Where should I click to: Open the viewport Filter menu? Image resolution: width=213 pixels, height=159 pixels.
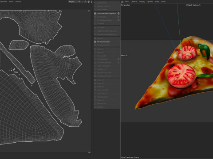click(157, 2)
